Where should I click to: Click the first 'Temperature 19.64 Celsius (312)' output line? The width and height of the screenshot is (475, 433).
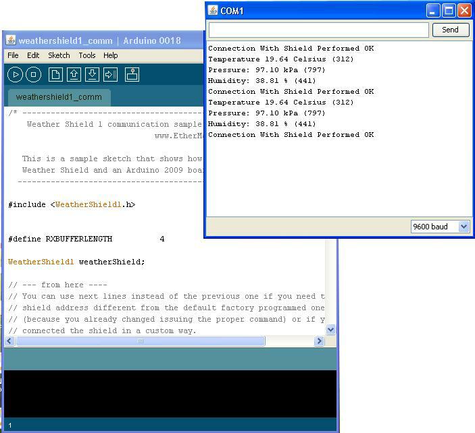coord(280,59)
